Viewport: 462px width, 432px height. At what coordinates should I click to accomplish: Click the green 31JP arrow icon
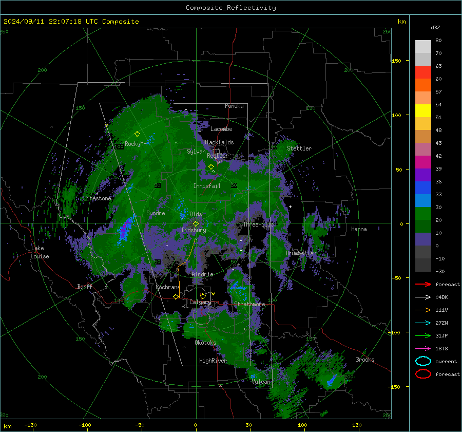tap(423, 335)
